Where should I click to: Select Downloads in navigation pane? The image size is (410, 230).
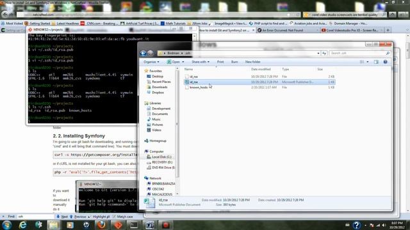(x=160, y=87)
